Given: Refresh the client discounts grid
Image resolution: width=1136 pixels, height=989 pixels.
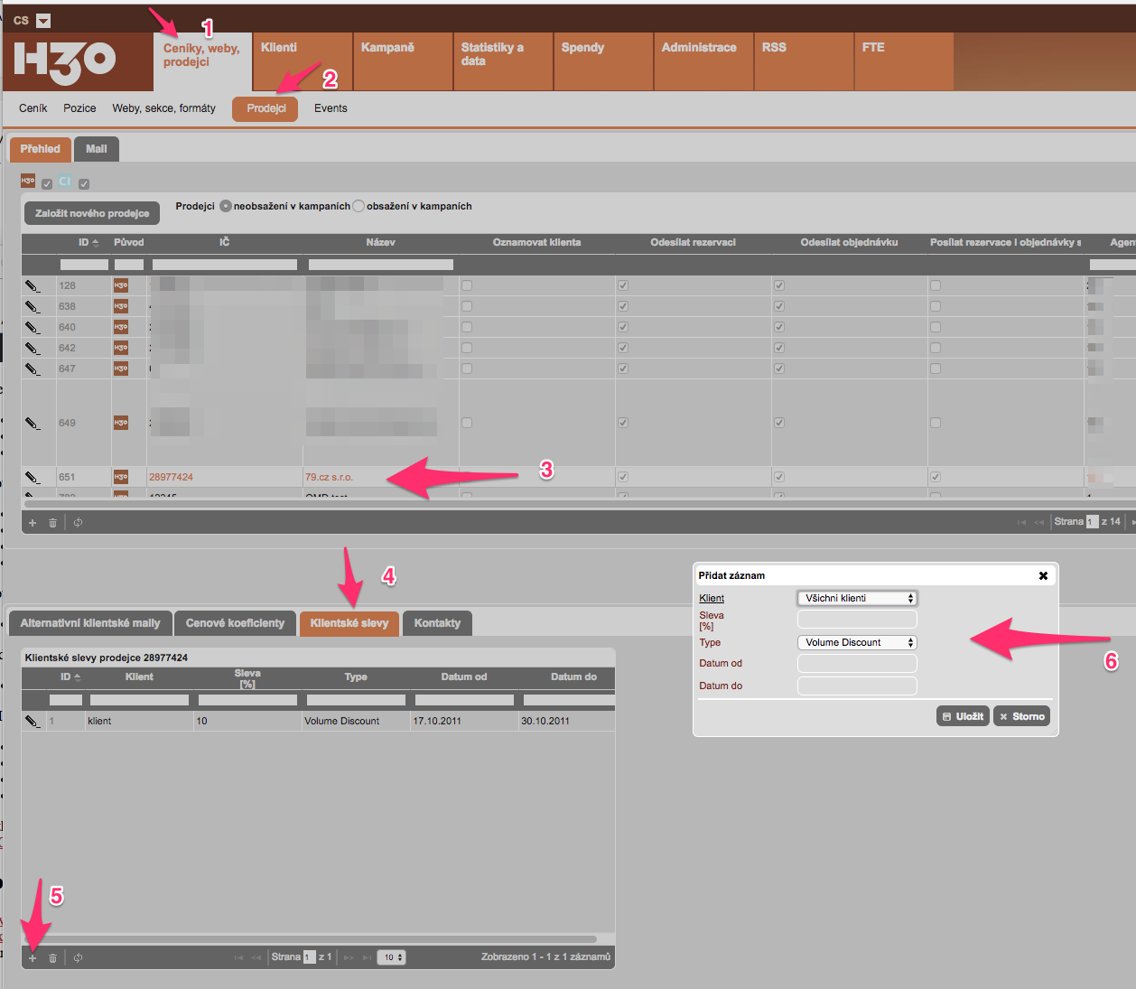Looking at the screenshot, I should (x=79, y=958).
